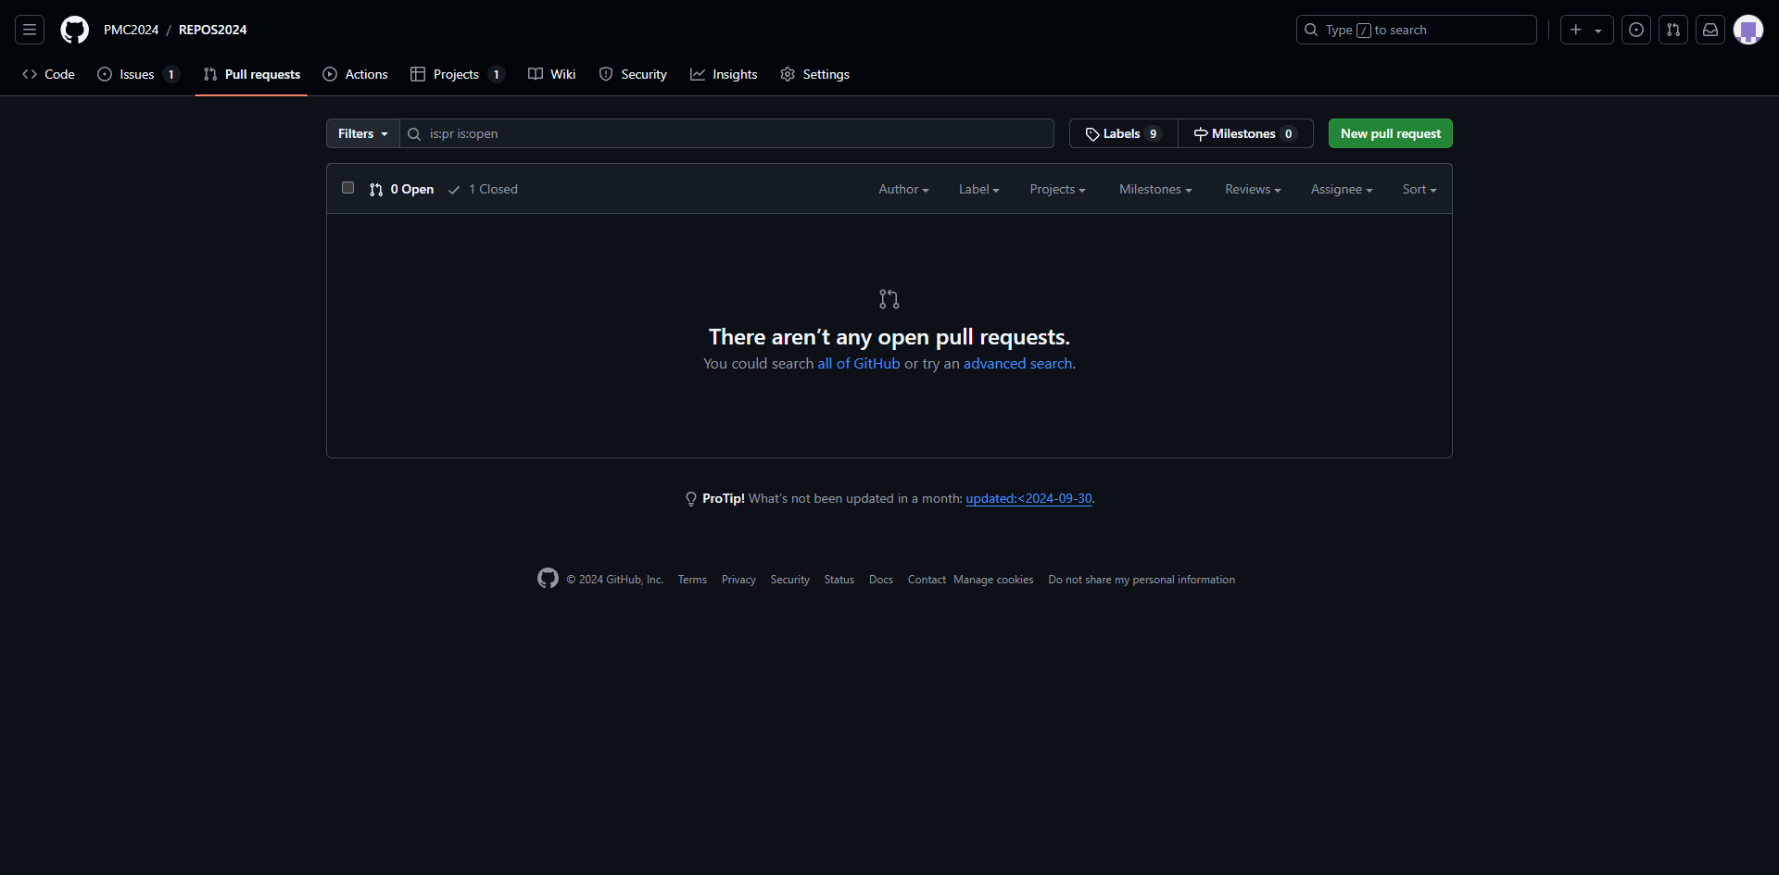Screen dimensions: 1779x875
Task: Show the 1 Closed pull requests
Action: (x=484, y=189)
